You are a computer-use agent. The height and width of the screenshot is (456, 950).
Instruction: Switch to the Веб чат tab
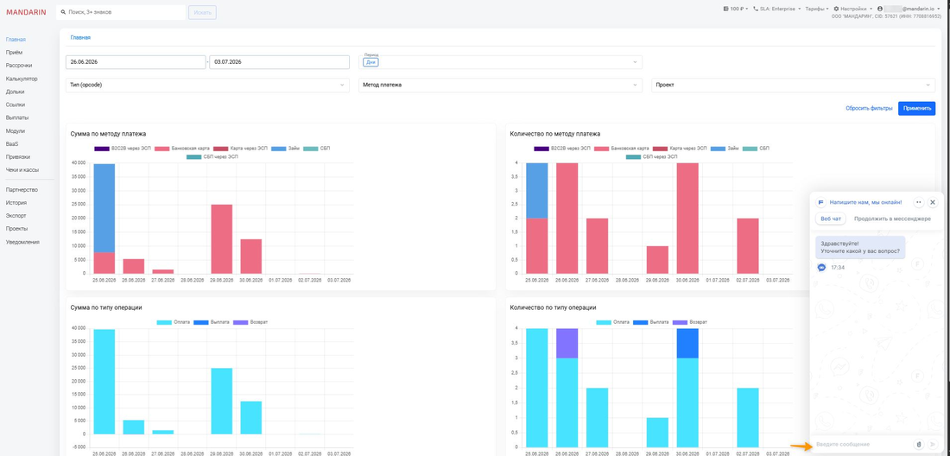tap(831, 218)
